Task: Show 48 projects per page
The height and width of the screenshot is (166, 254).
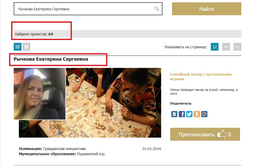Action: (x=226, y=47)
